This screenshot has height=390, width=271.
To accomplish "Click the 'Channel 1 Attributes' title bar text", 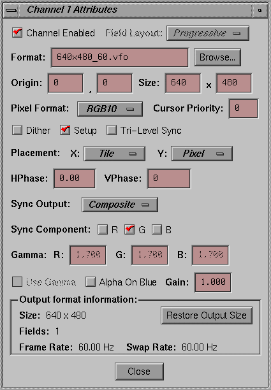I will click(x=72, y=10).
